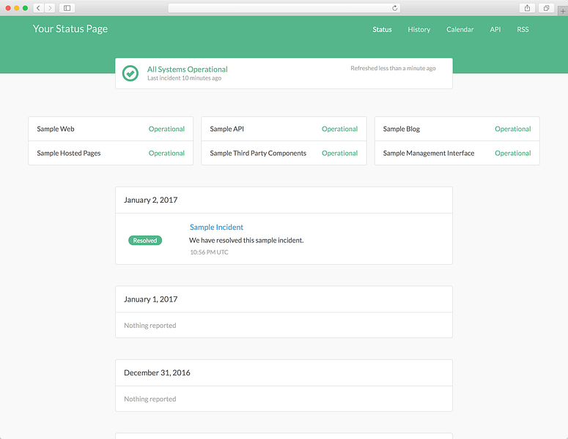Click All Systems Operational heading

pos(188,70)
